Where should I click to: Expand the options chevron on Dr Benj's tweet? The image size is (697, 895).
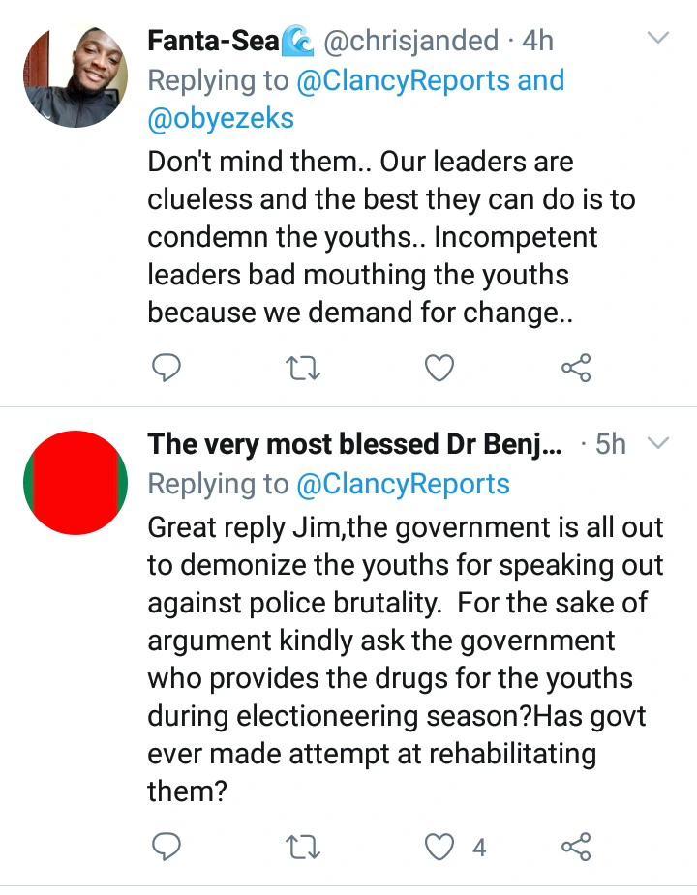click(658, 443)
